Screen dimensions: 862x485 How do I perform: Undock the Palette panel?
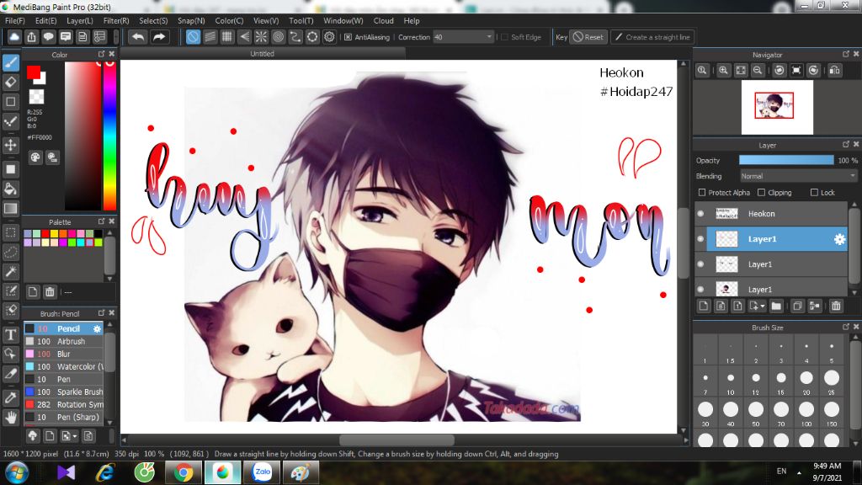tap(101, 221)
